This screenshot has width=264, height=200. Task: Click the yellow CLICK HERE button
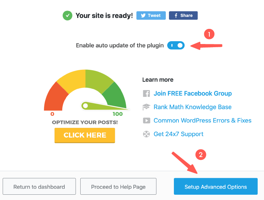85,135
